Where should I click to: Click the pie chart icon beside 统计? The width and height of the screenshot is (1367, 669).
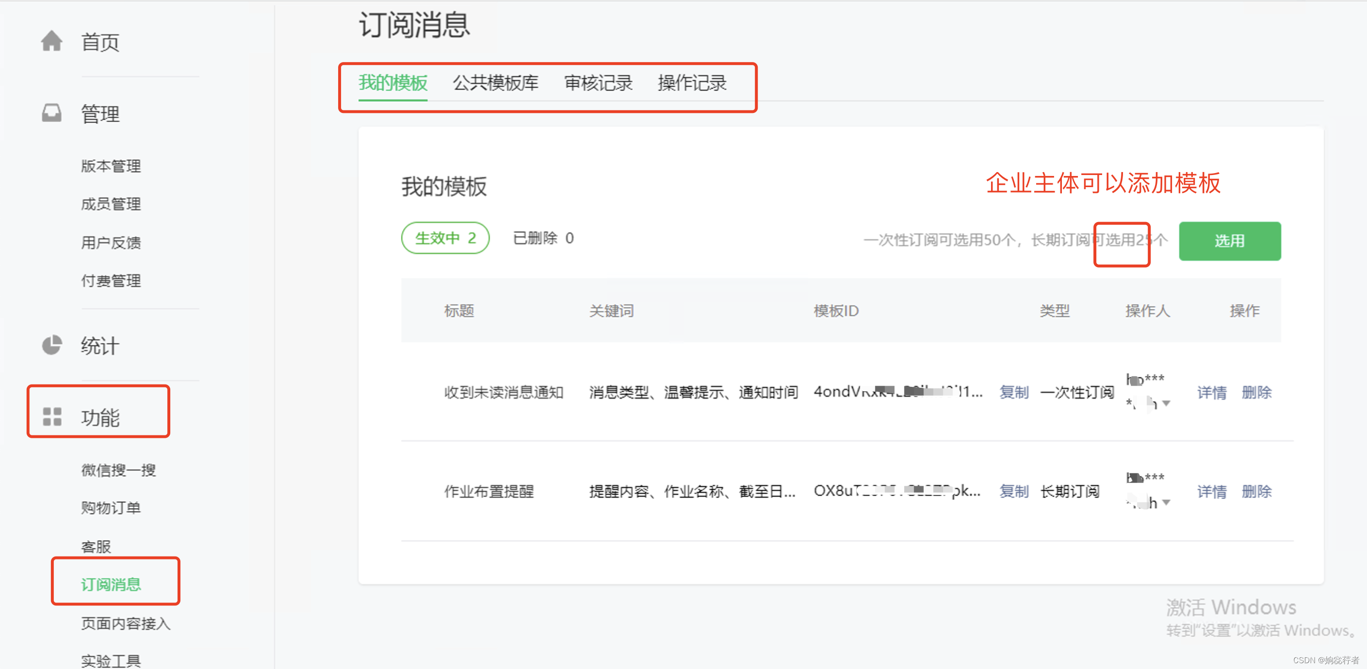[51, 345]
